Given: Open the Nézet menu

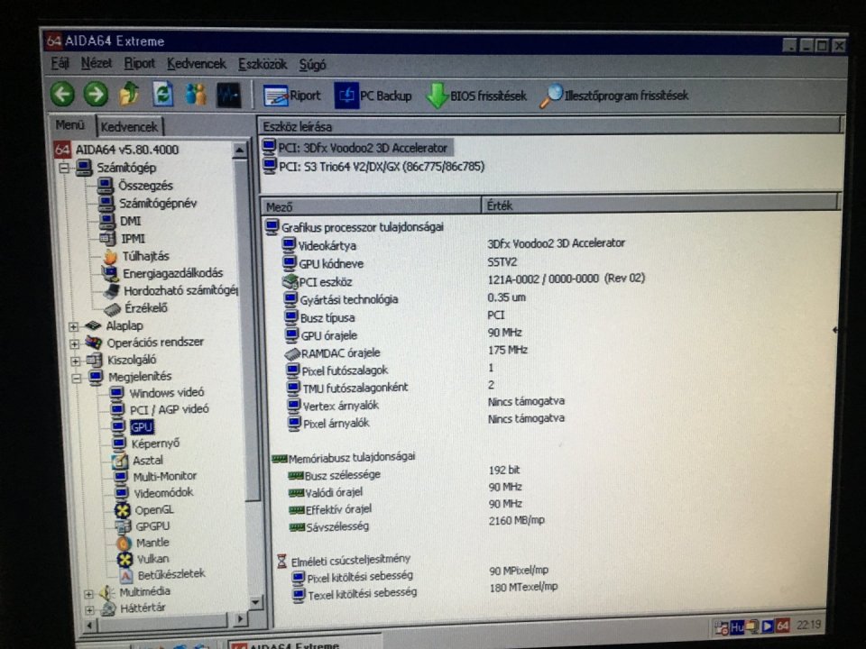Looking at the screenshot, I should pos(97,63).
